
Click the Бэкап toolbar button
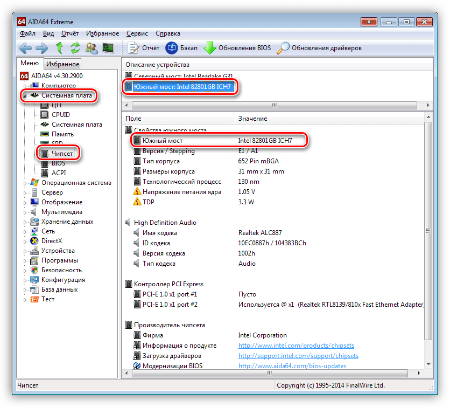click(181, 48)
